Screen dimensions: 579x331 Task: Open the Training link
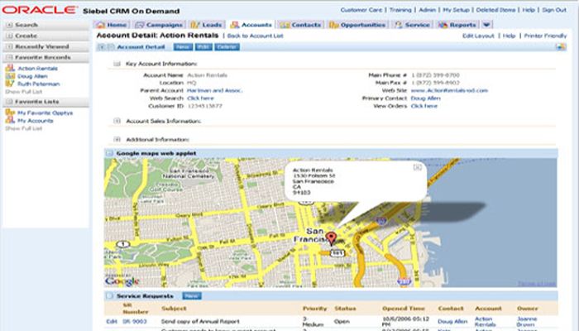coord(400,10)
